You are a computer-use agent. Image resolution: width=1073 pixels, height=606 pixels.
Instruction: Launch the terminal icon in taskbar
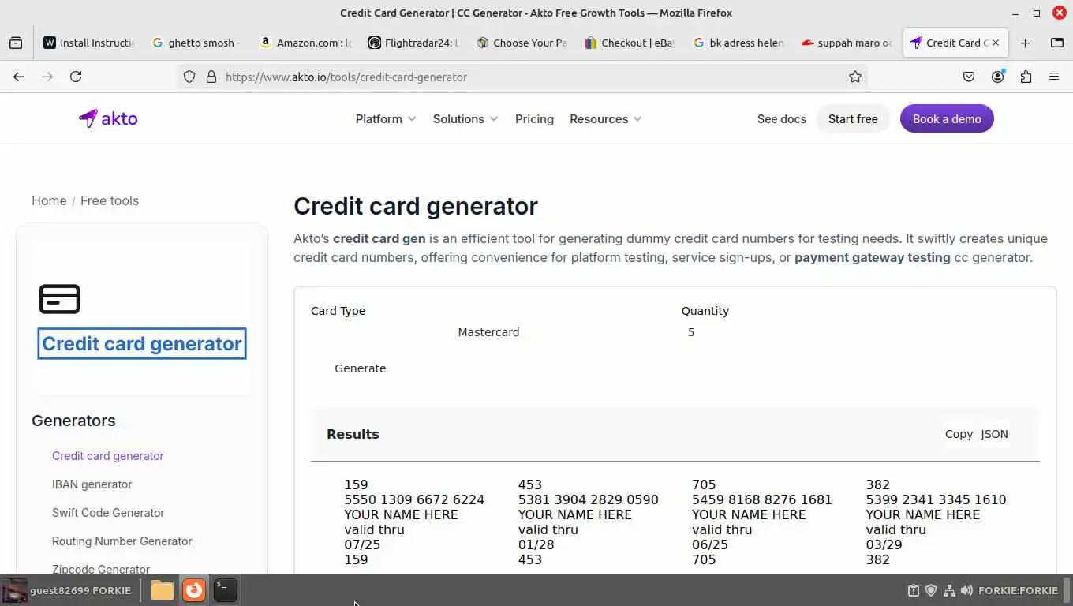[225, 590]
